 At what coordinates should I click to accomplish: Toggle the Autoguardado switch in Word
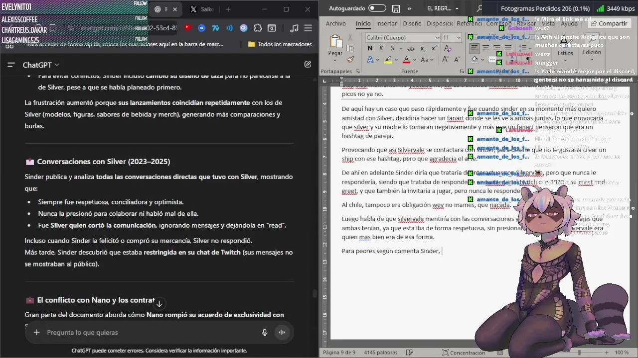coord(377,8)
